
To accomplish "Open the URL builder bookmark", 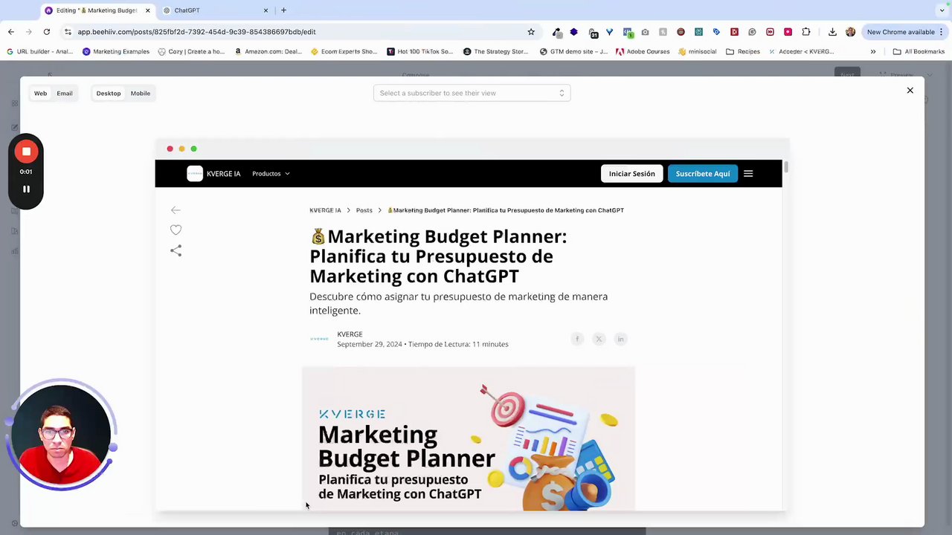I will pyautogui.click(x=41, y=52).
